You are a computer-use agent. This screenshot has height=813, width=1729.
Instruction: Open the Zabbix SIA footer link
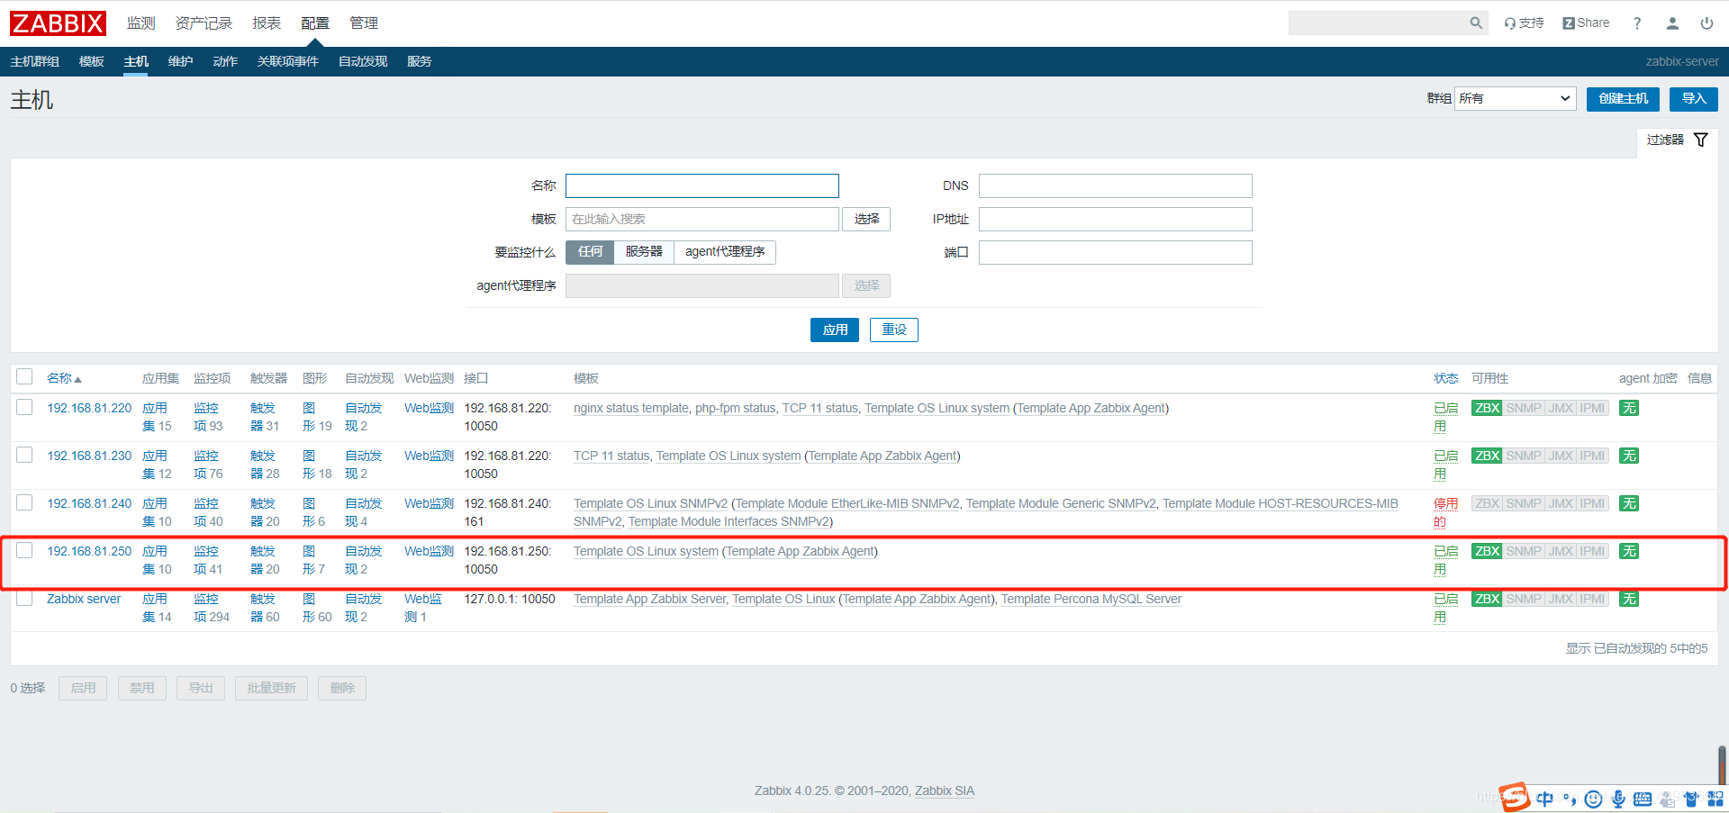(945, 790)
